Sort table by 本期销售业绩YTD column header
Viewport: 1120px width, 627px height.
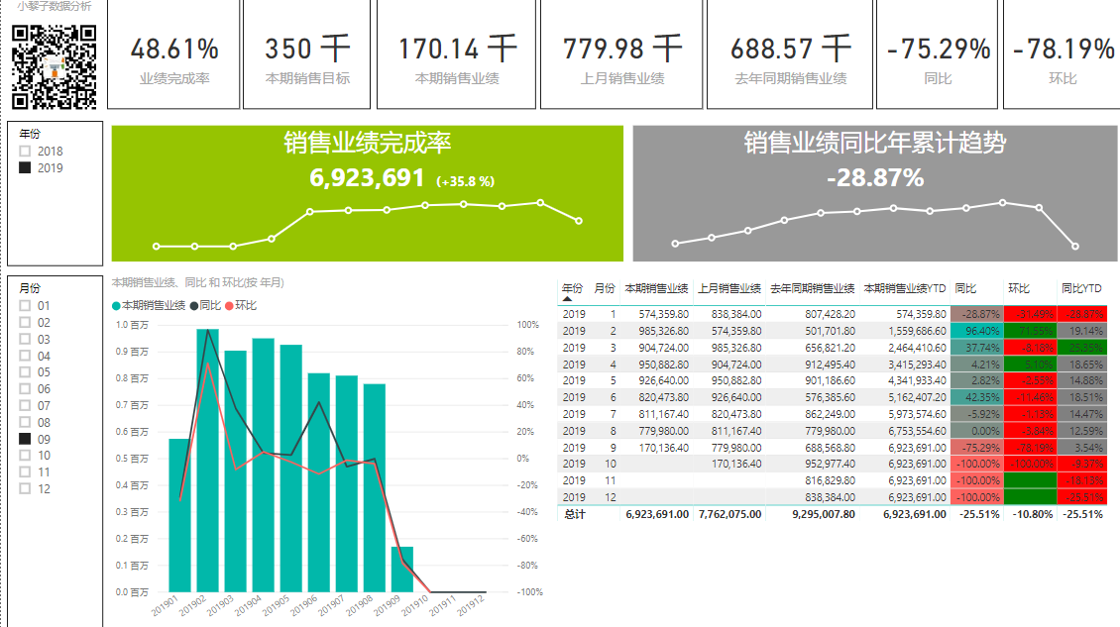coord(904,288)
